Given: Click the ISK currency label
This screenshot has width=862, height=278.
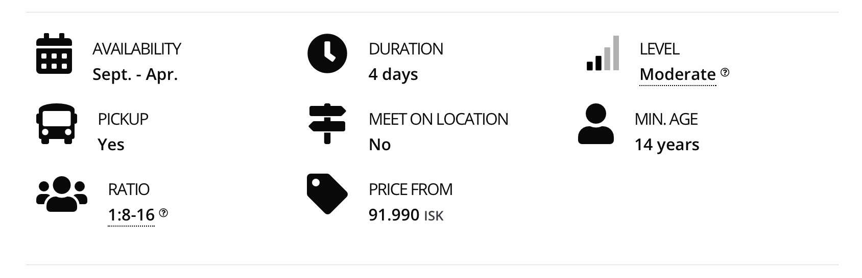Looking at the screenshot, I should [434, 216].
